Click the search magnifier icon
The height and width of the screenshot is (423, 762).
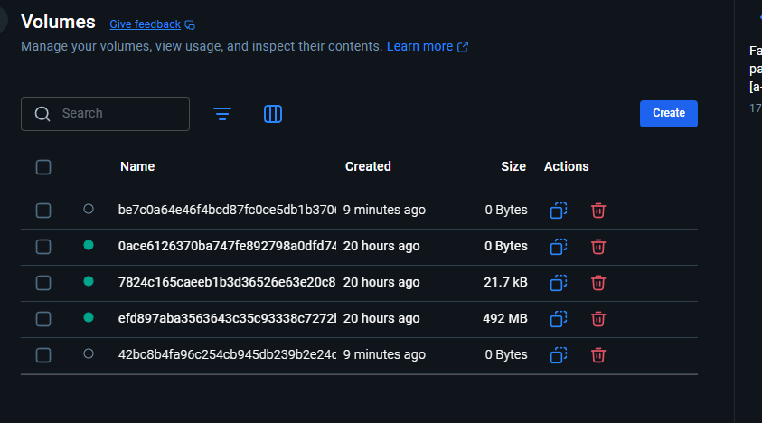tap(42, 114)
